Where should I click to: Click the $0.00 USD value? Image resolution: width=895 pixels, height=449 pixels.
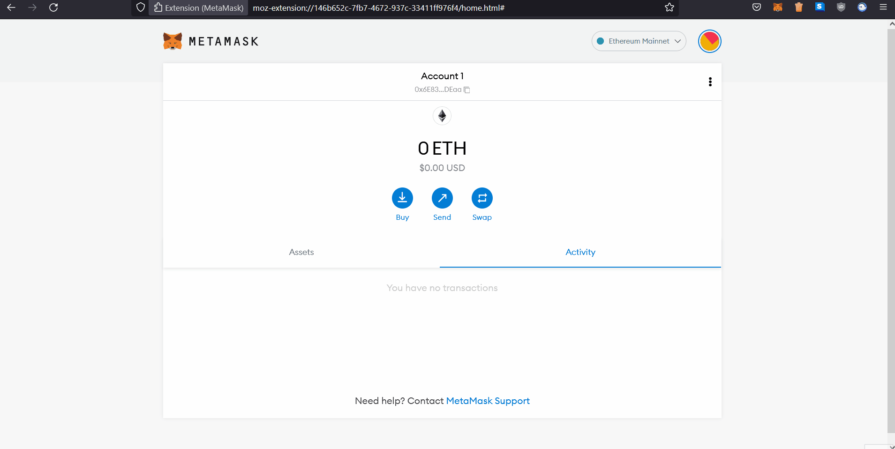[x=442, y=168]
